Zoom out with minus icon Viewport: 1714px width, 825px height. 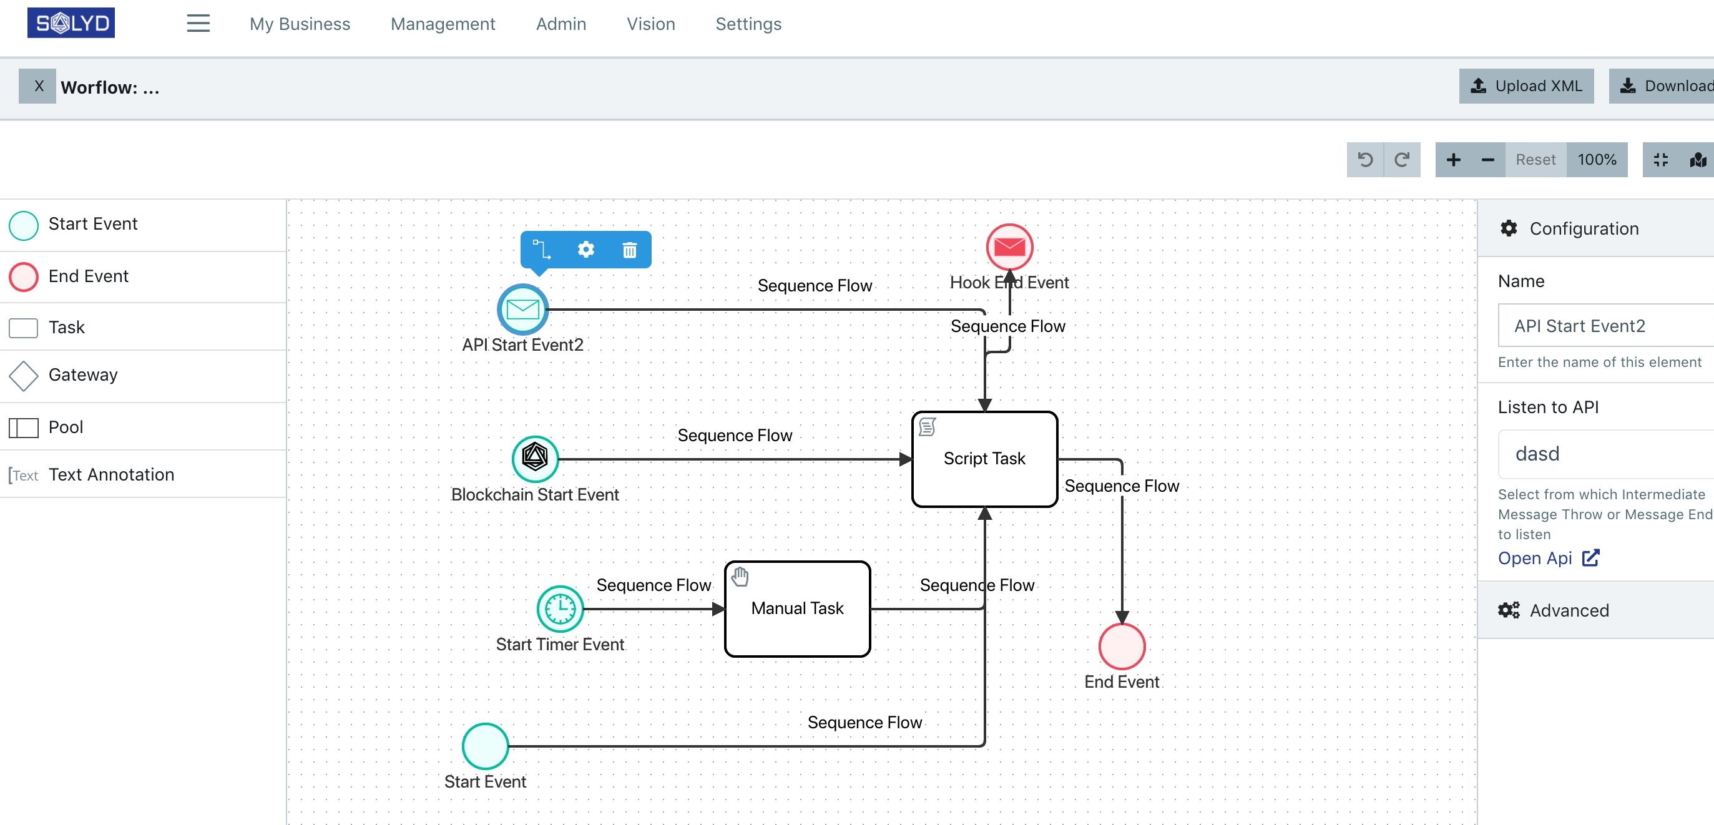[x=1488, y=160]
